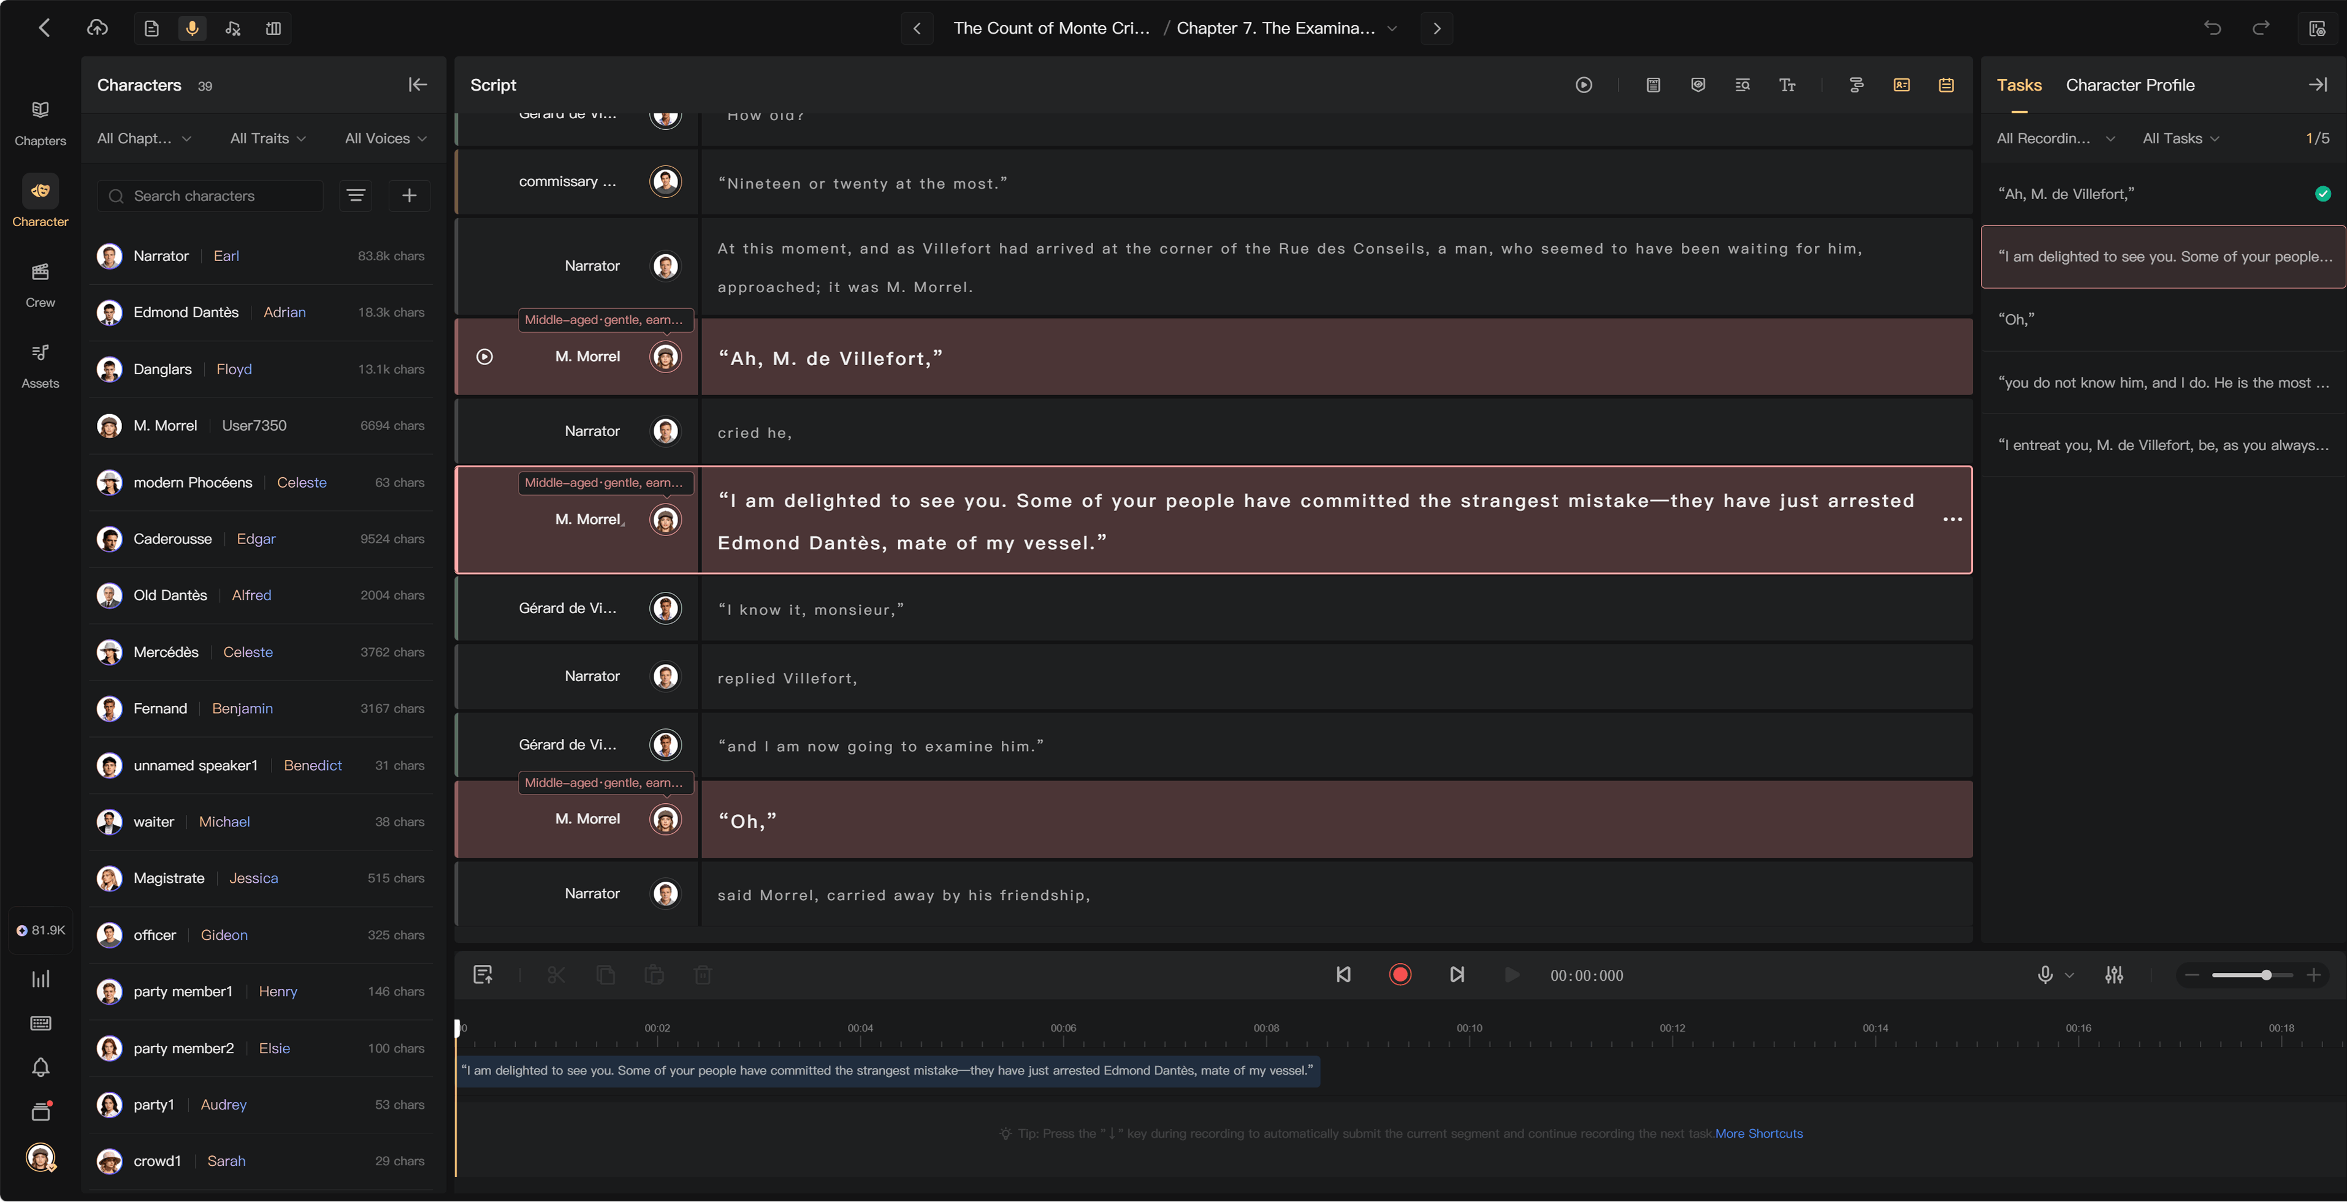Select Edmond Dantès in character list

[261, 312]
